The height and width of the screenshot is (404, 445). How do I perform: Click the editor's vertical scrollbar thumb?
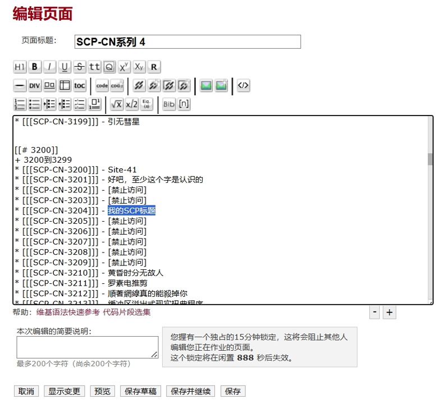pos(430,159)
